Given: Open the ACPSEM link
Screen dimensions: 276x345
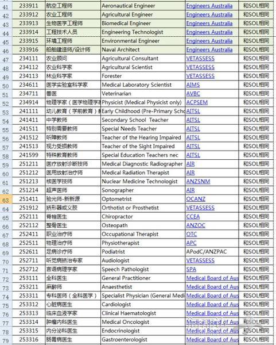Looking at the screenshot, I should [x=197, y=102].
